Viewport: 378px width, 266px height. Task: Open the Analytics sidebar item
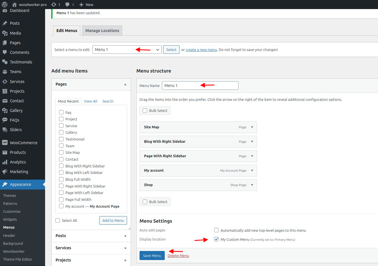[x=18, y=162]
